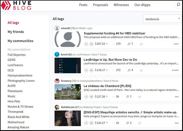This screenshot has height=131, width=183.
Task: Downvote the Supplemental funding #4 post
Action: [91, 44]
